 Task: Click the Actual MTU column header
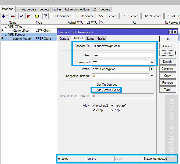pos(77,23)
